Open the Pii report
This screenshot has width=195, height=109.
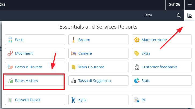162,100
